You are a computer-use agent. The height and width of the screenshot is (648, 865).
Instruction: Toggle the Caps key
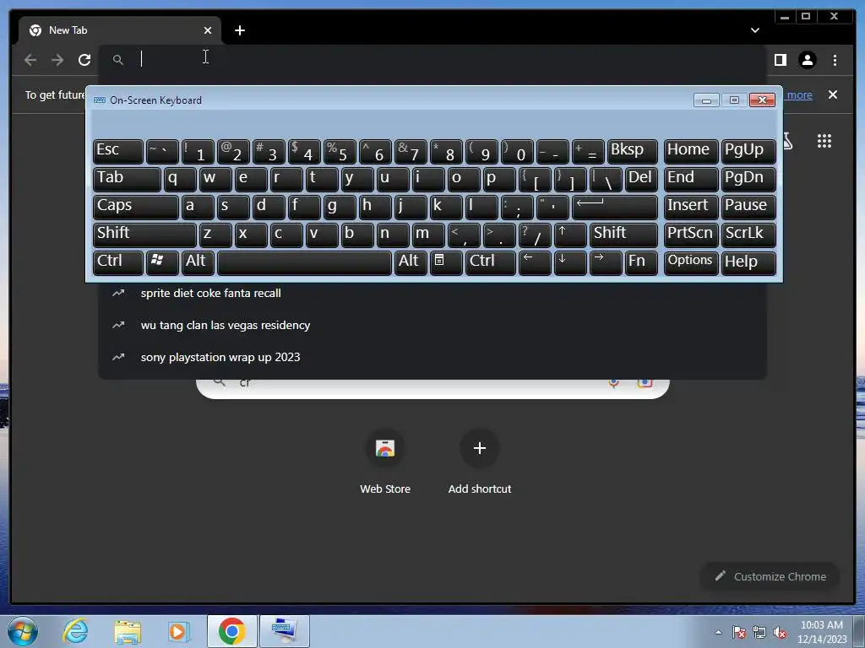tap(136, 208)
